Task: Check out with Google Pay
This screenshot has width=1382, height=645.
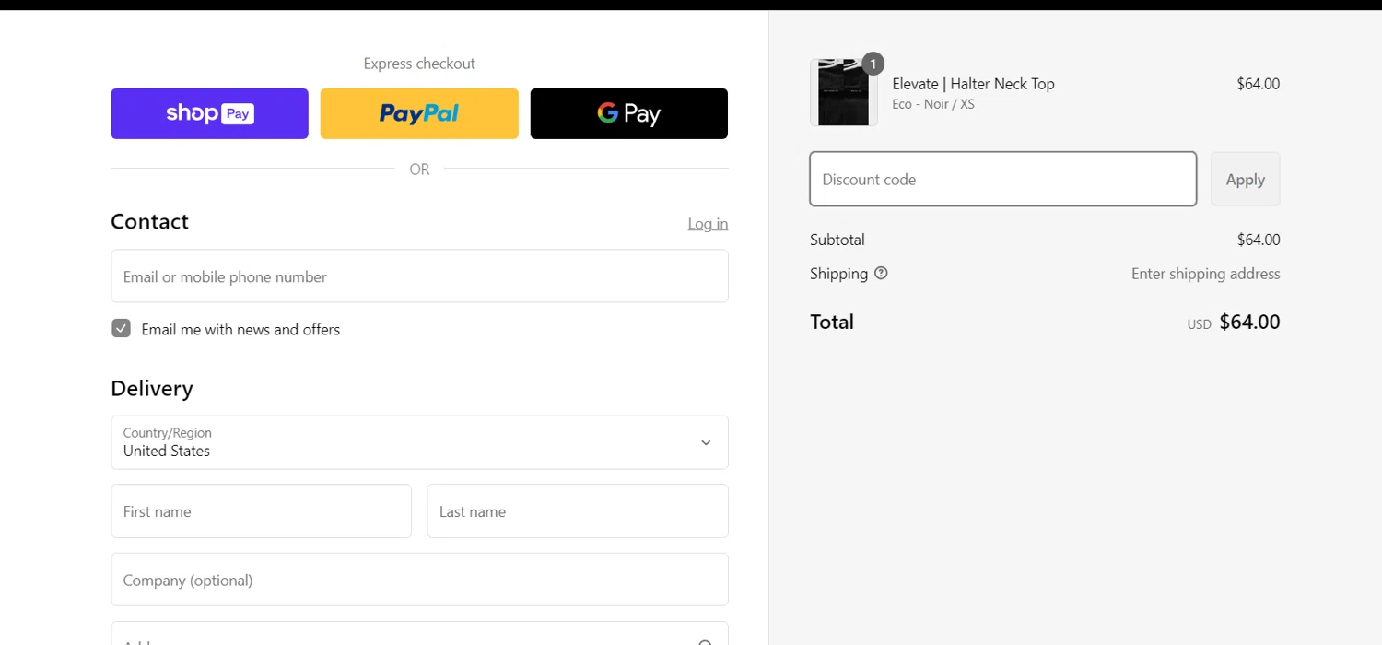Action: [629, 113]
